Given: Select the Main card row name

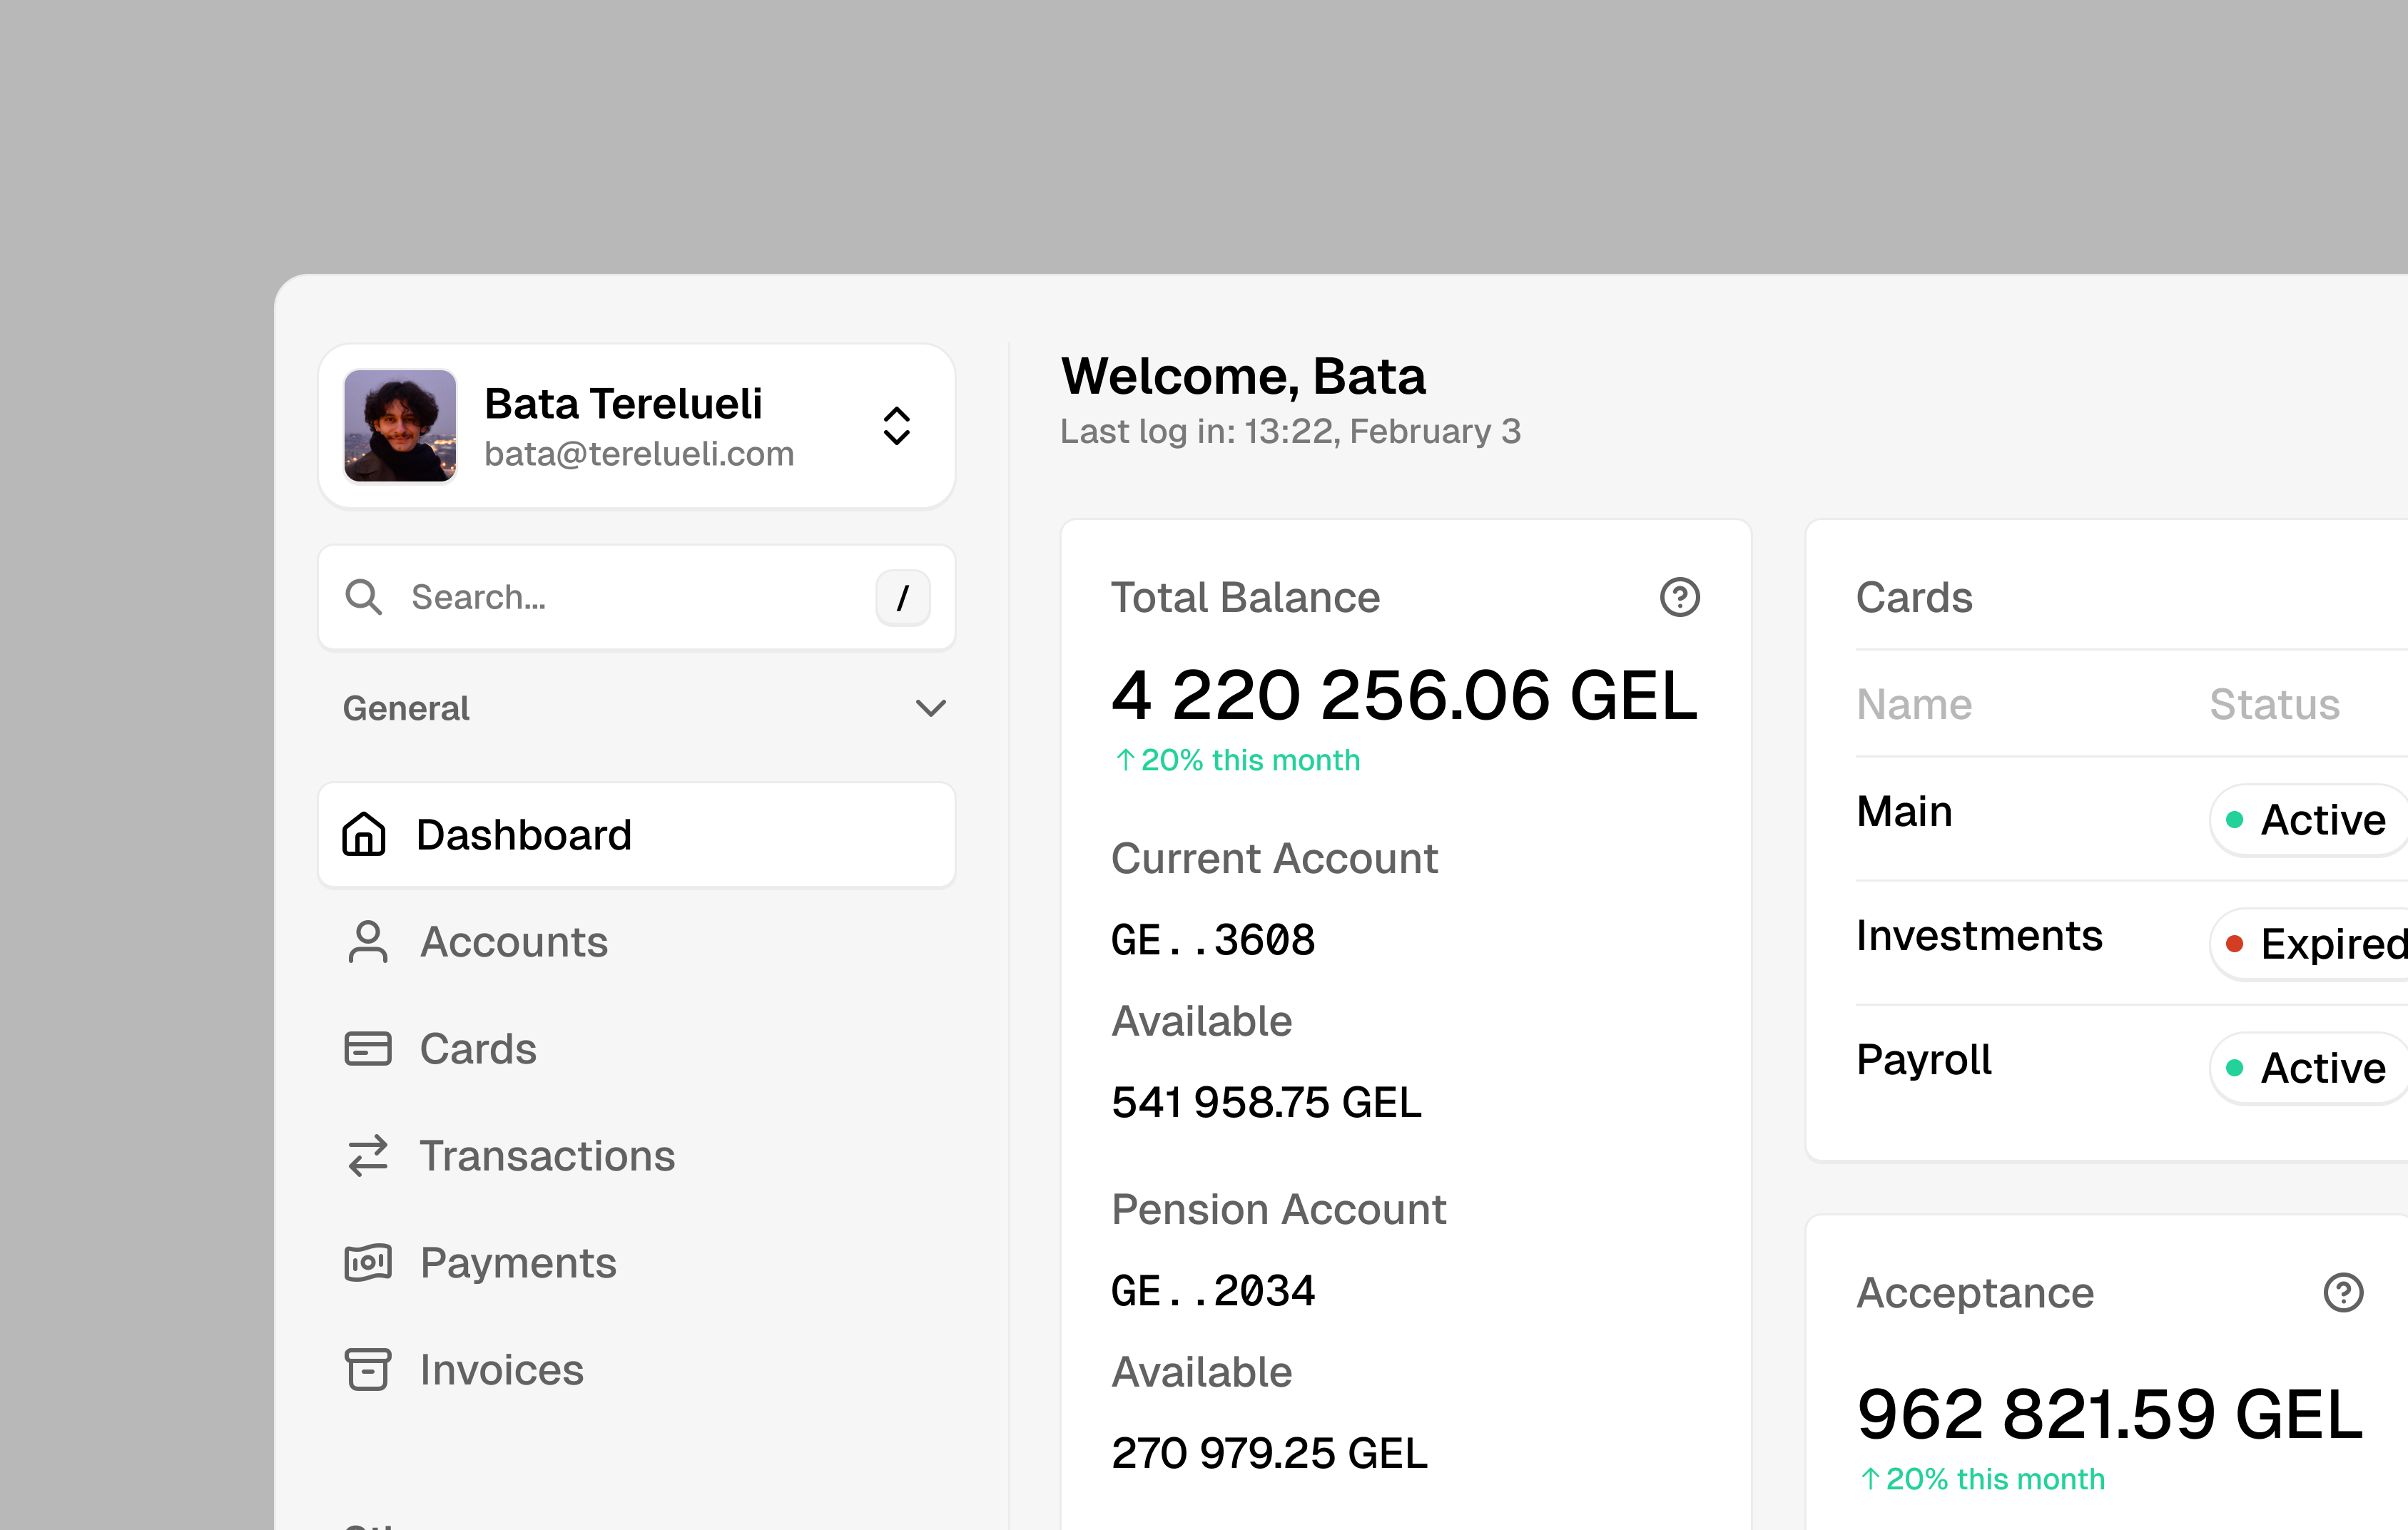Looking at the screenshot, I should coord(1904,811).
